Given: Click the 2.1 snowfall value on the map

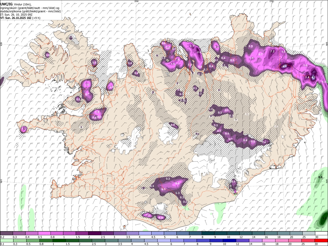Looking at the screenshot, I should point(192,46).
